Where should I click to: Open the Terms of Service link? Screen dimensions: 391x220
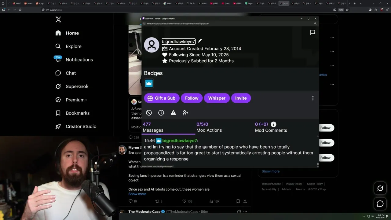(x=271, y=184)
